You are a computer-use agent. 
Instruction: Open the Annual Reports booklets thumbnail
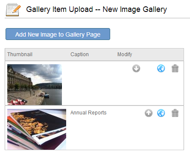37,129
